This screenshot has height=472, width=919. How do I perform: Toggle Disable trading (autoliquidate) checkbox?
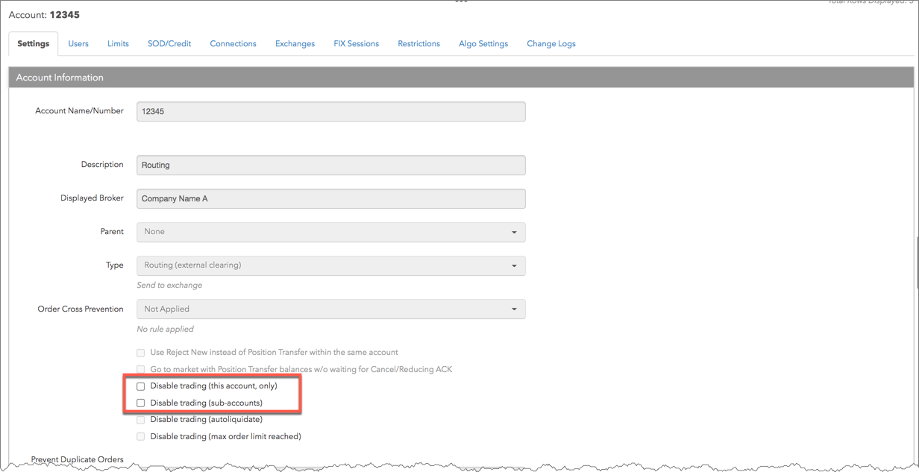(141, 419)
